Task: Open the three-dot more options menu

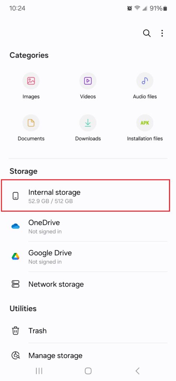Action: point(162,33)
